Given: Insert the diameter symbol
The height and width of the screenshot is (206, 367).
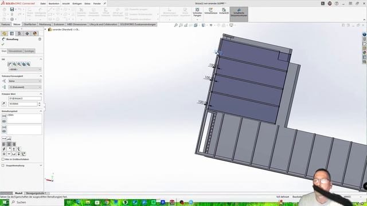Looking at the screenshot, I should coord(4,149).
